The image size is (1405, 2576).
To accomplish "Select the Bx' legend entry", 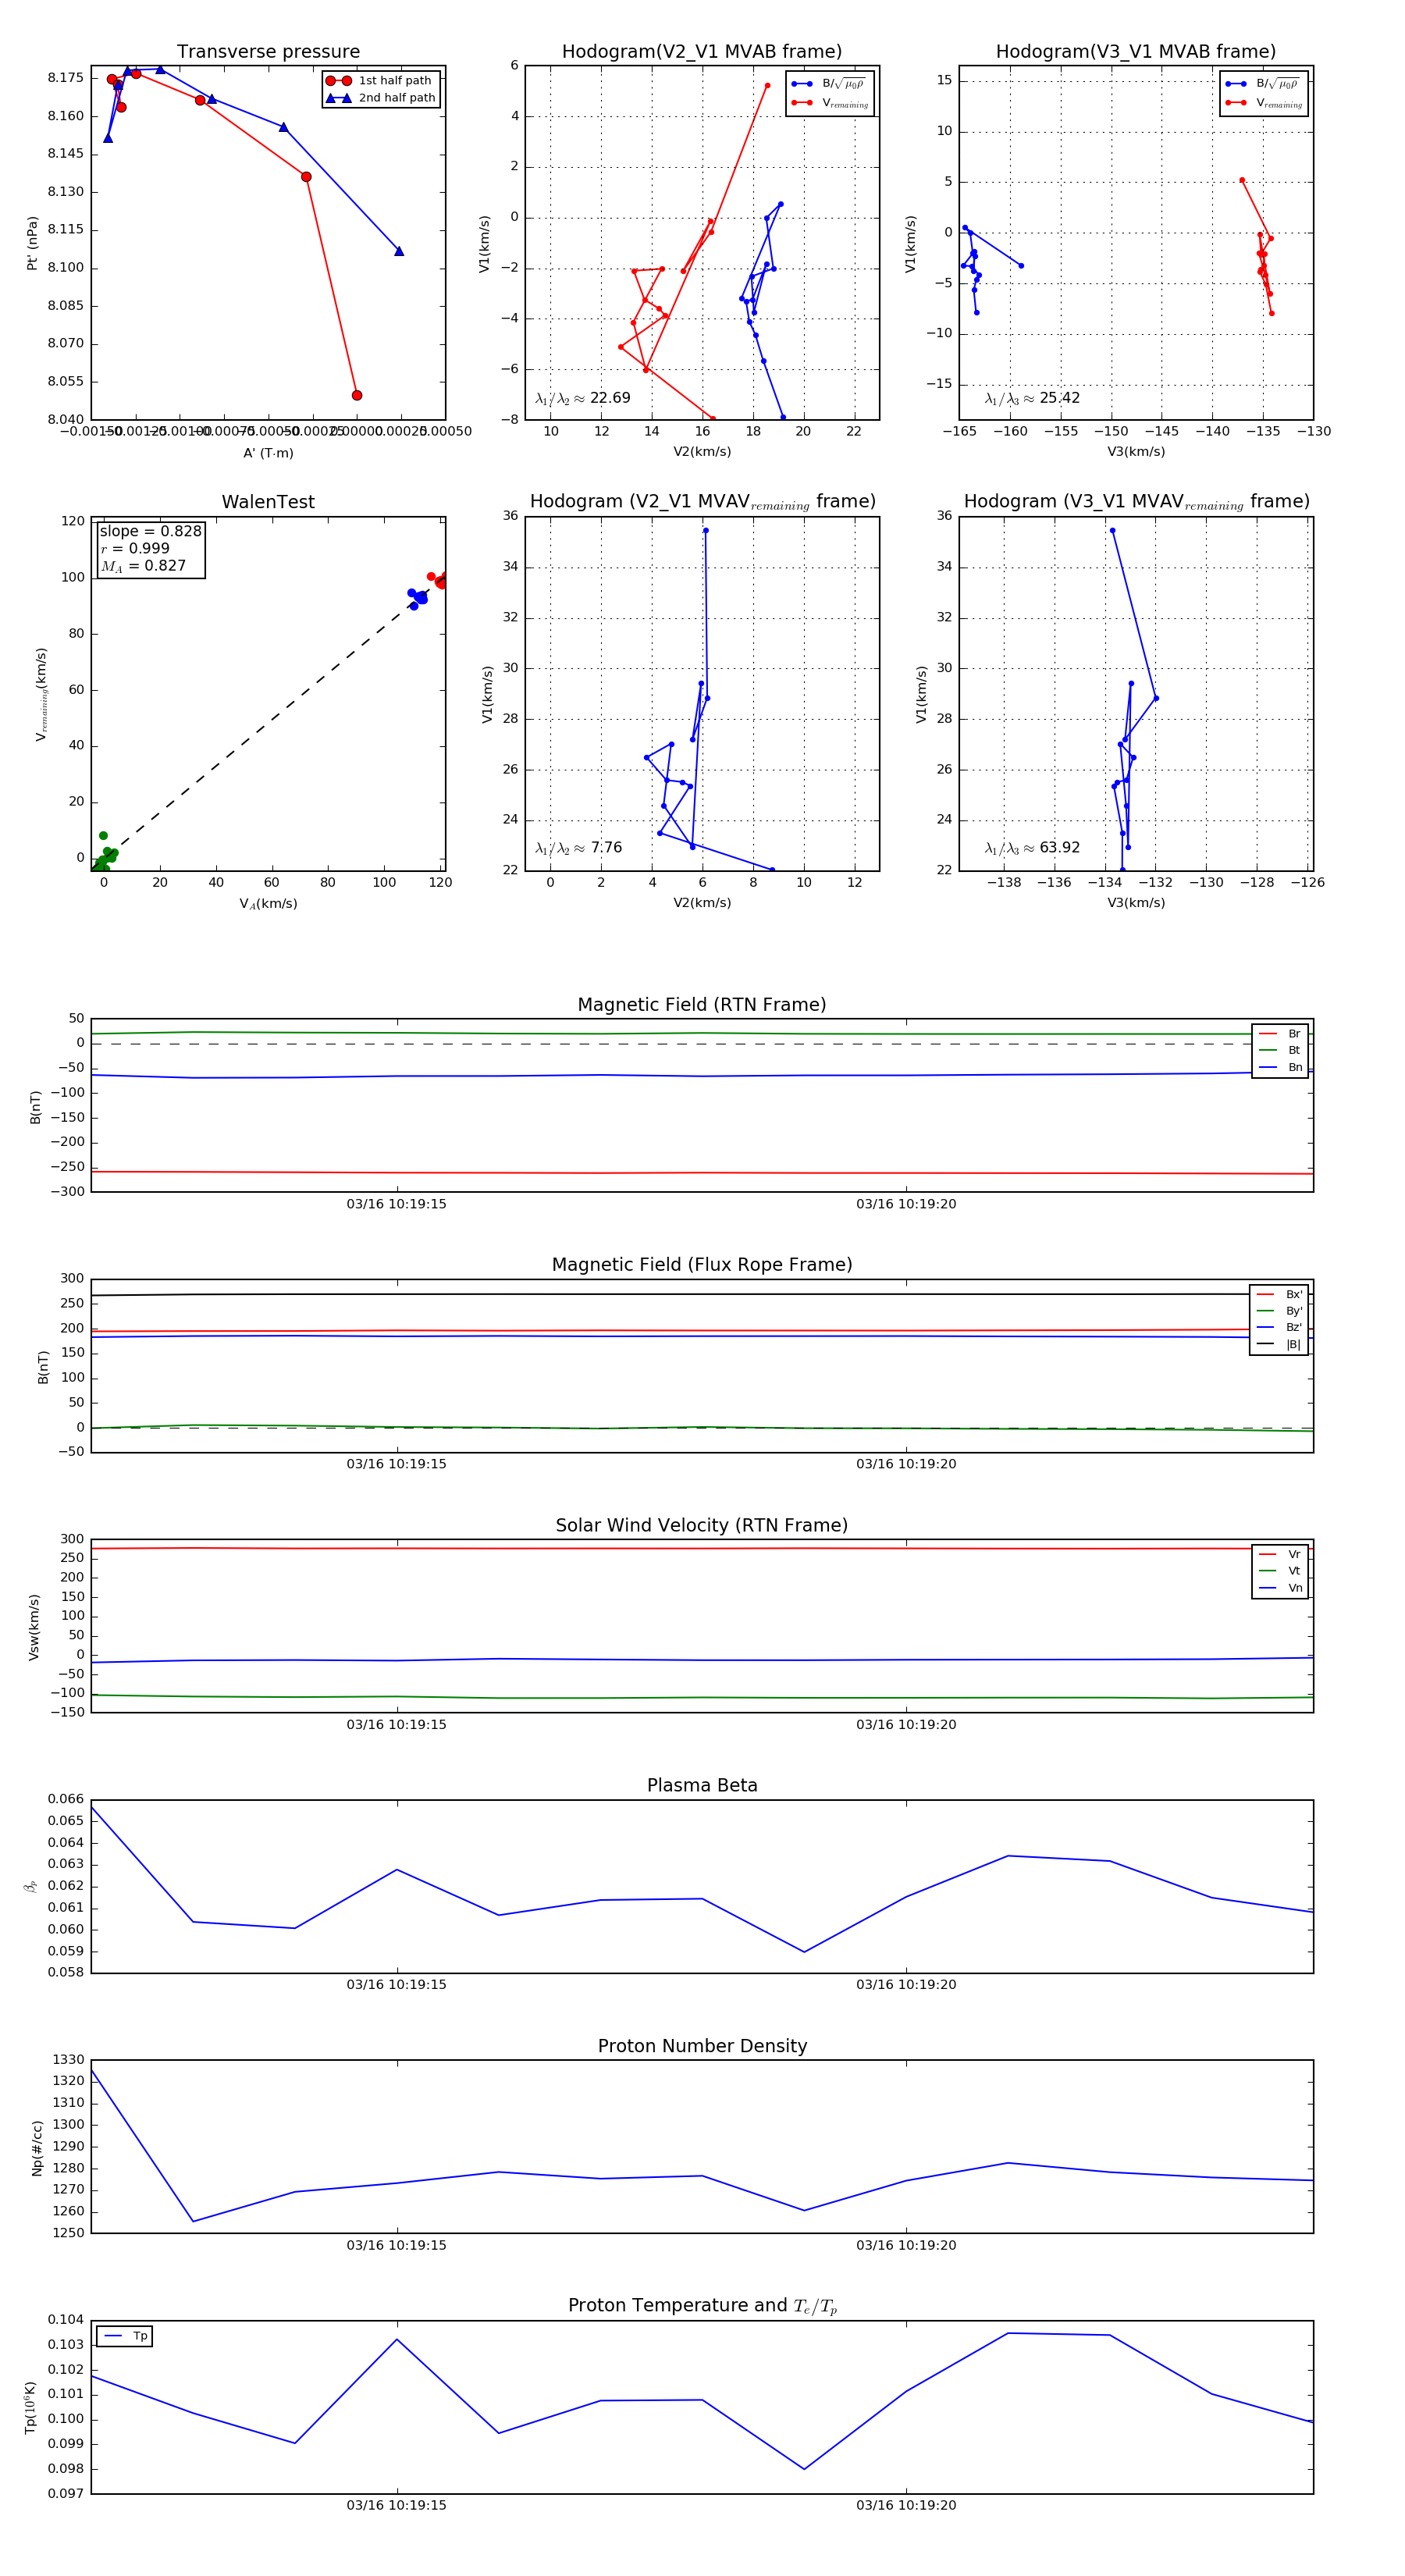I will point(1279,1294).
